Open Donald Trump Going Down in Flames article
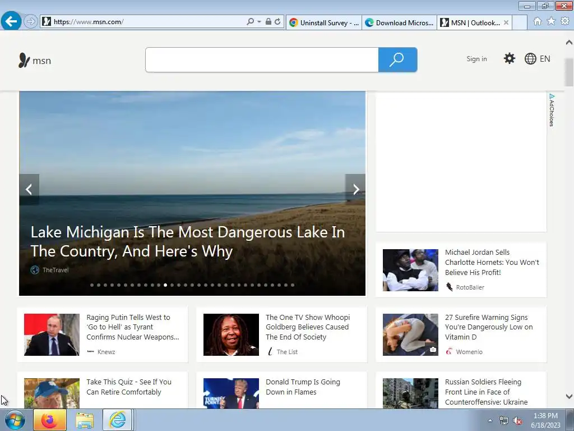 coord(303,387)
